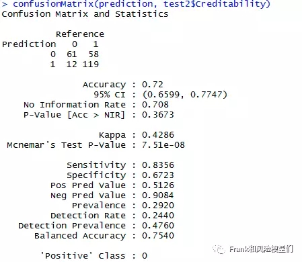Click the Mcnemar's Test P-Value line

point(96,145)
